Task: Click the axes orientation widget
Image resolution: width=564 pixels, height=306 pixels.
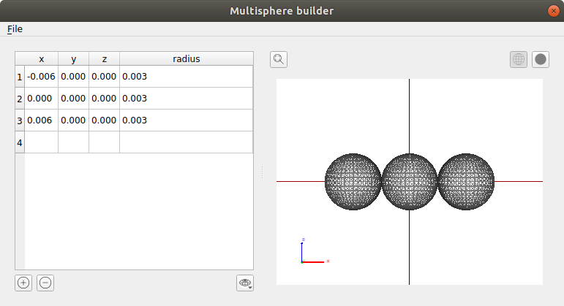Action: pyautogui.click(x=315, y=251)
